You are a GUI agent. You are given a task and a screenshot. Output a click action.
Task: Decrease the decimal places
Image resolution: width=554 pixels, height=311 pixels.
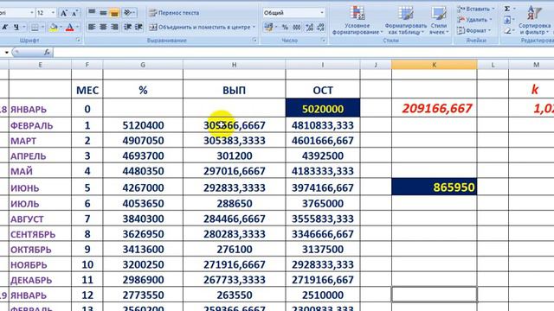coord(321,27)
